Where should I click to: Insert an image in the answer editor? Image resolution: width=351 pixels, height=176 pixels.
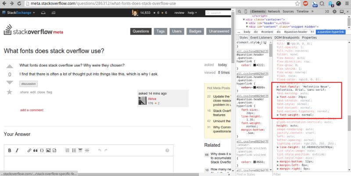48,150
